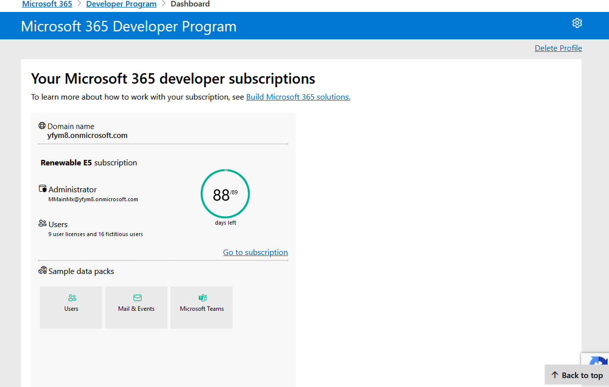
Task: Navigate to the Microsoft 365 breadcrumb
Action: pos(47,4)
